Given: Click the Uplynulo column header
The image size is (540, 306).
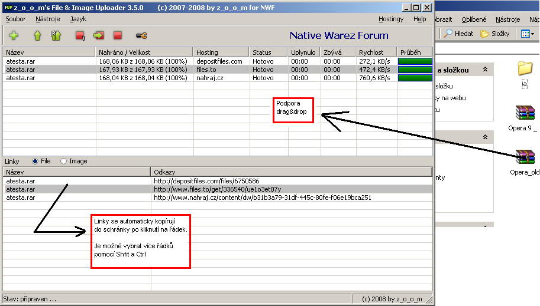Looking at the screenshot, I should tap(304, 52).
